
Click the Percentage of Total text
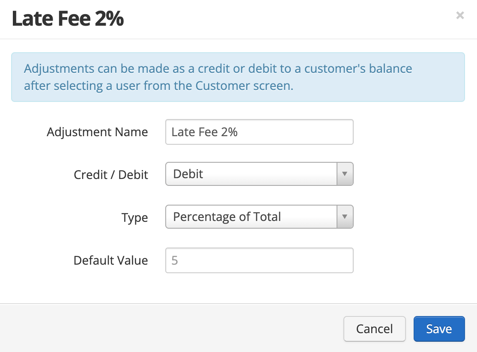[x=227, y=217]
